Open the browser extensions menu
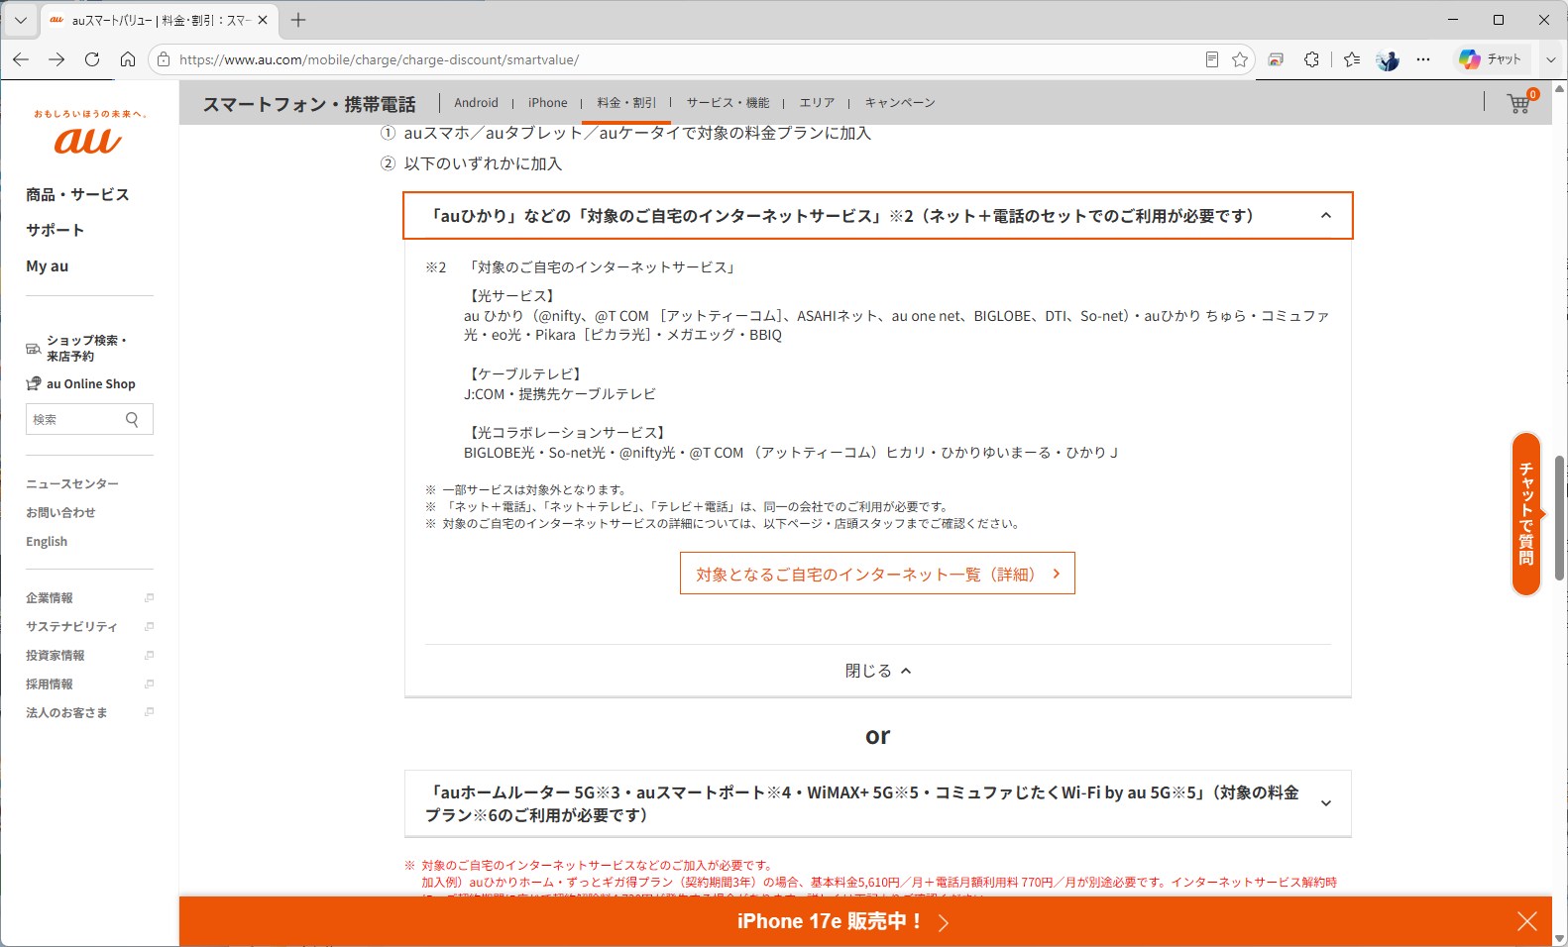 point(1311,59)
